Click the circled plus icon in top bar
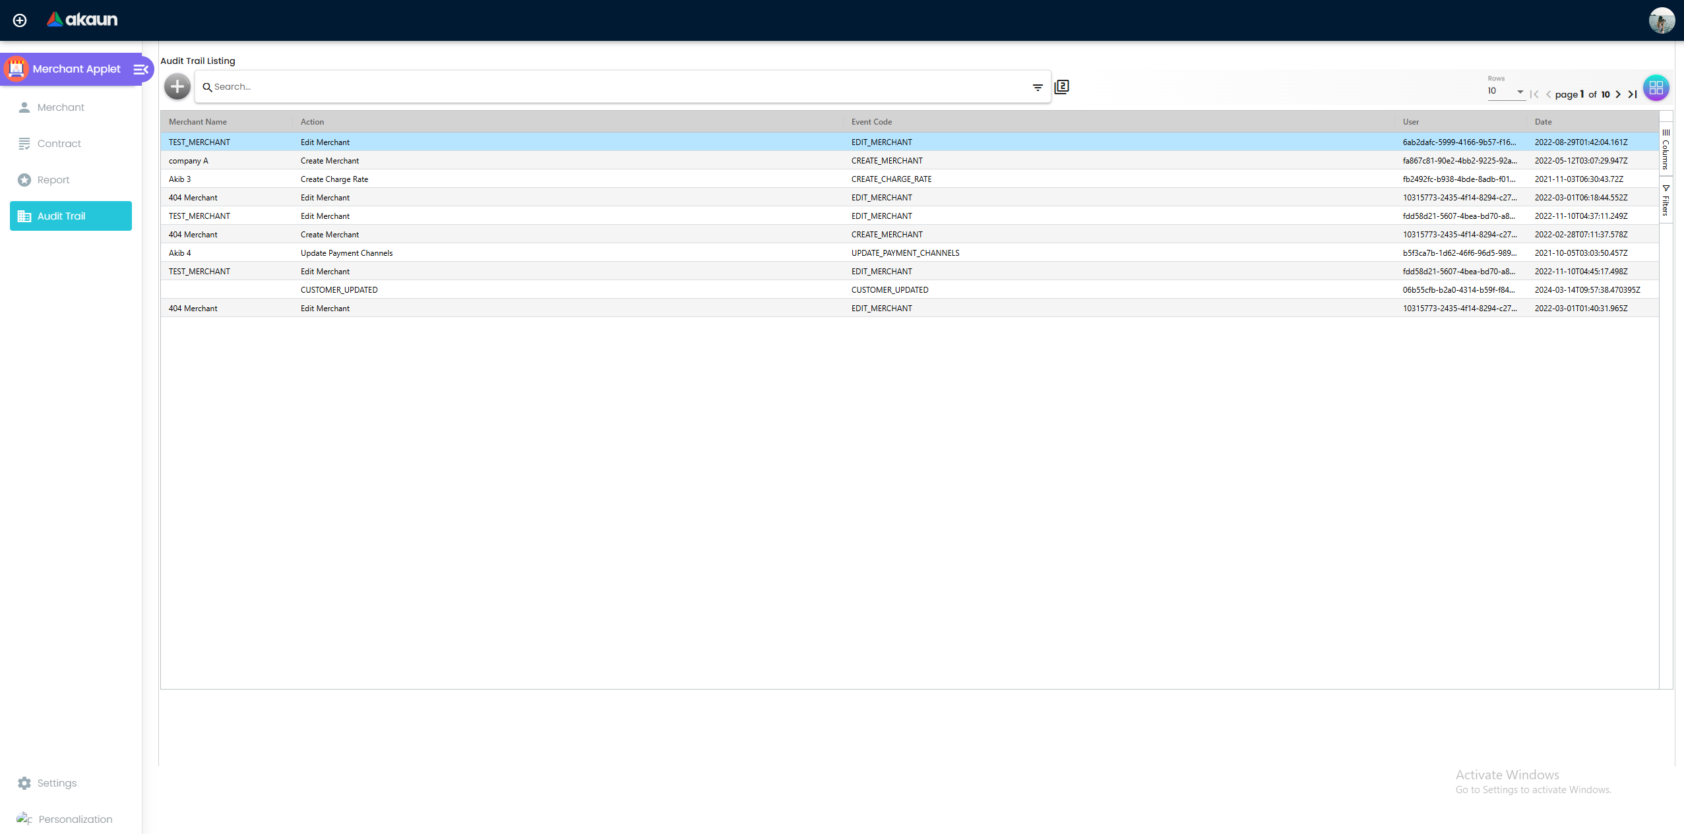Viewport: 1684px width, 834px height. coord(20,20)
